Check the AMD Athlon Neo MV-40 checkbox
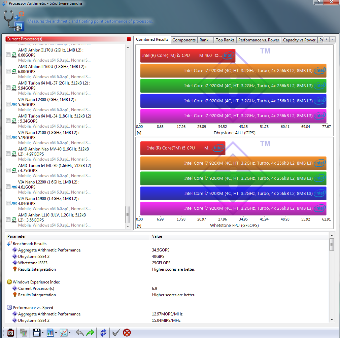The height and width of the screenshot is (338, 340). tap(8, 154)
